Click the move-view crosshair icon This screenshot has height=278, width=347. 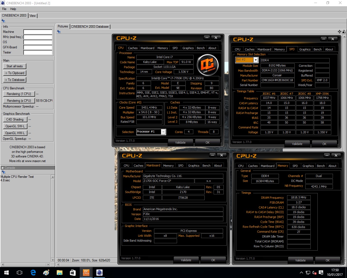(x=339, y=32)
